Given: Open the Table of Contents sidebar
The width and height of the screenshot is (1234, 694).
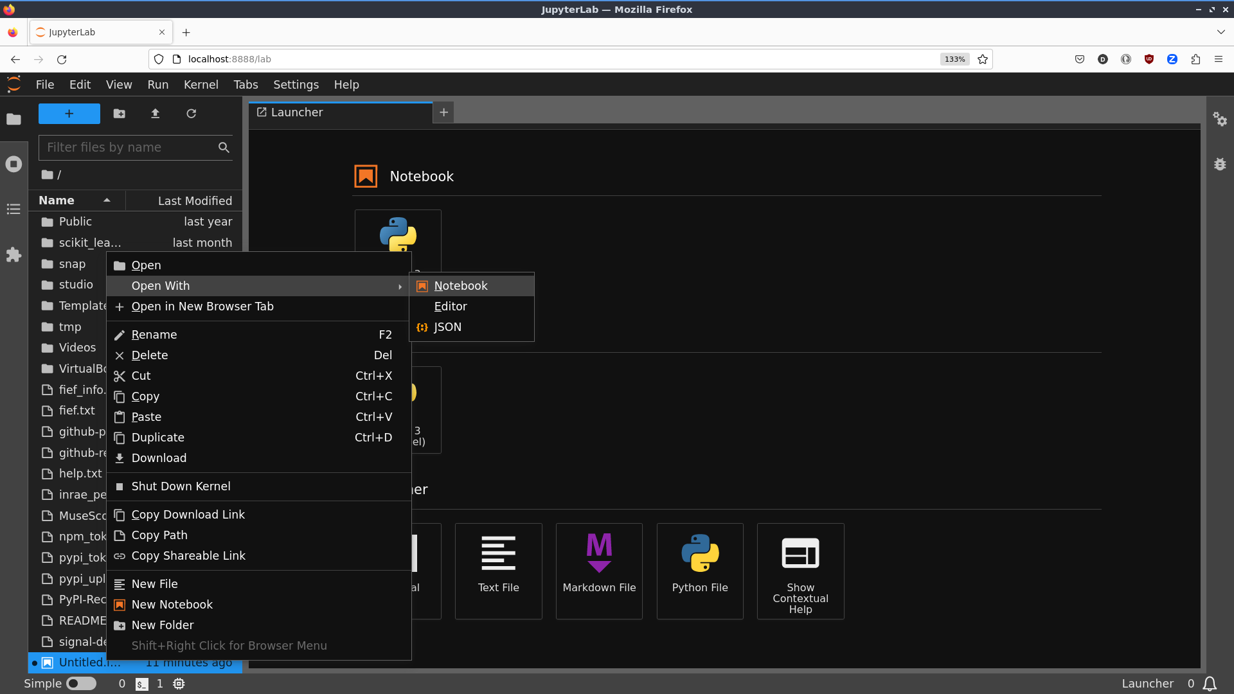Looking at the screenshot, I should point(13,209).
